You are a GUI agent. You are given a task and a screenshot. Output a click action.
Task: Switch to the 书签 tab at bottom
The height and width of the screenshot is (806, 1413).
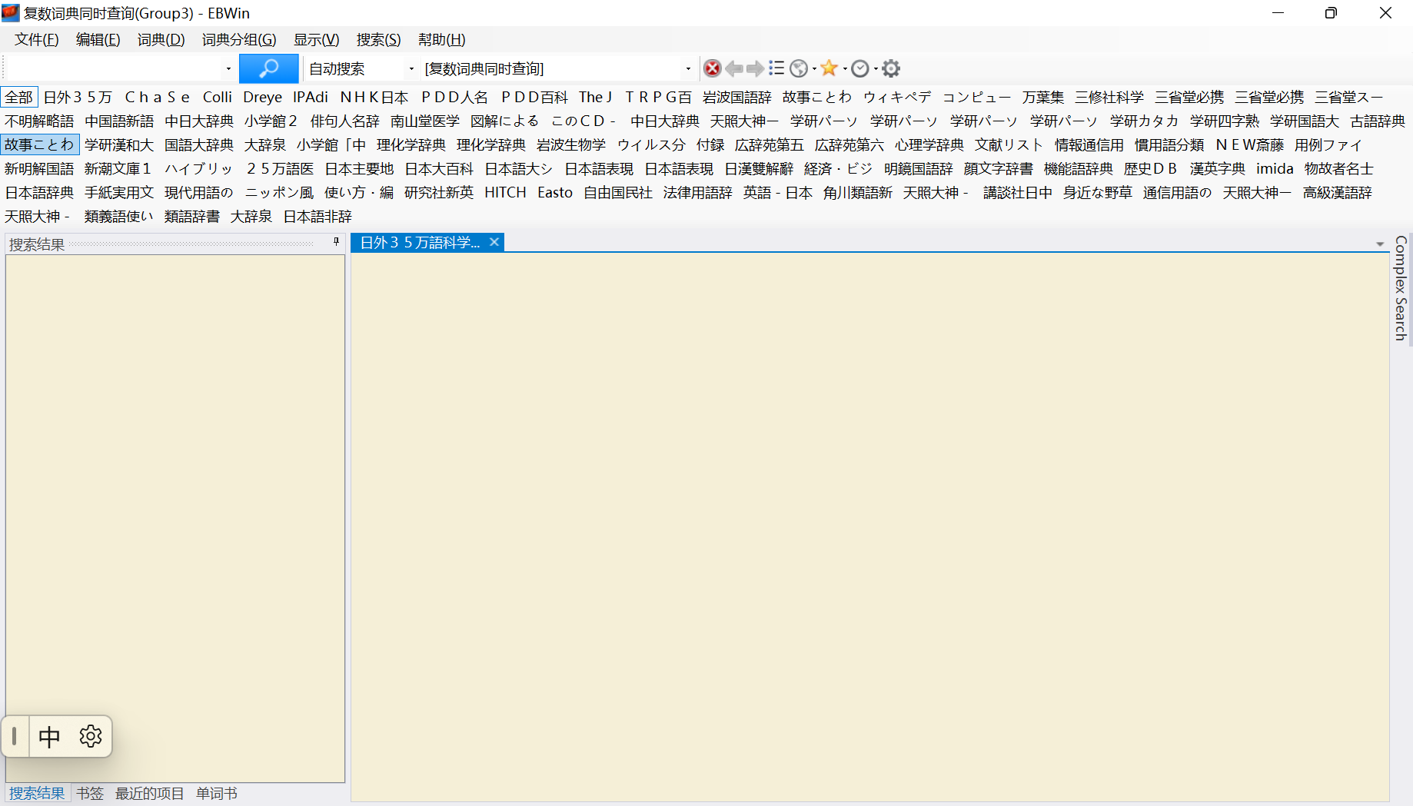point(90,794)
